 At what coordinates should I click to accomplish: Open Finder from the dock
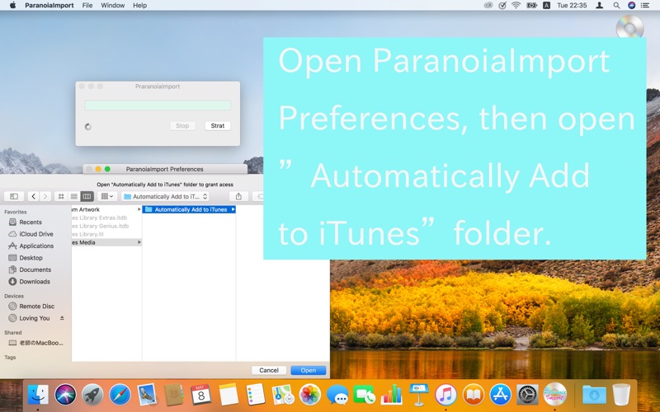38,396
